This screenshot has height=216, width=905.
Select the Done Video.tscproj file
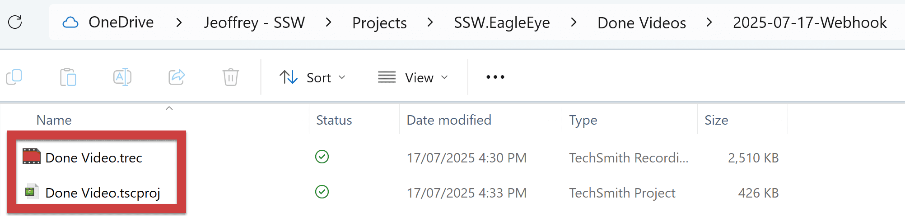coord(103,193)
